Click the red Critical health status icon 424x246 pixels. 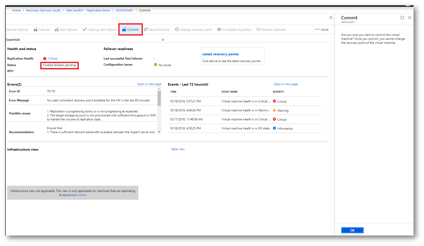coord(45,59)
